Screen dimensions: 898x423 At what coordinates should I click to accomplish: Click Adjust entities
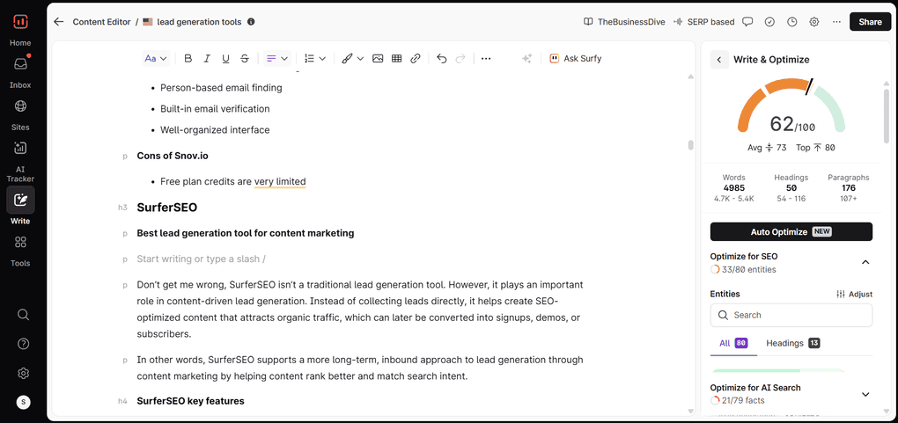(855, 295)
